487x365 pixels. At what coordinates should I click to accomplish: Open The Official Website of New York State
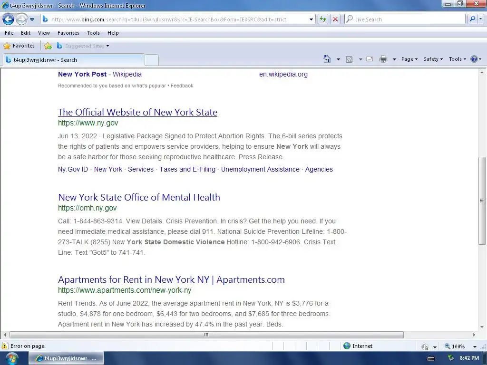click(137, 112)
